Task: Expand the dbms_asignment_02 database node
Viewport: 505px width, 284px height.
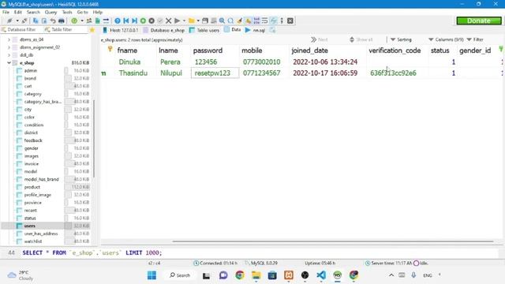Action: [x=9, y=47]
